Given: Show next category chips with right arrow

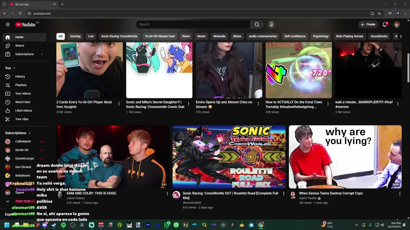Looking at the screenshot, I should [x=401, y=36].
